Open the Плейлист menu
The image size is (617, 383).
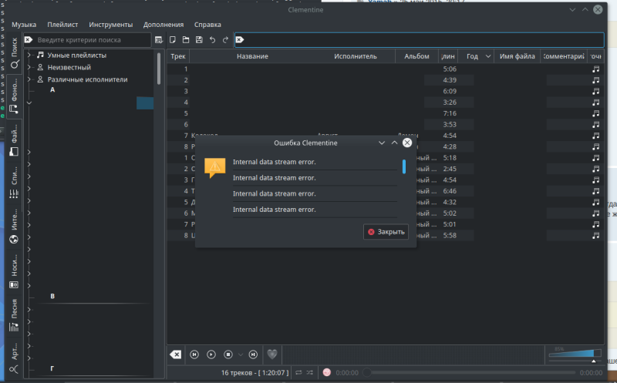(x=62, y=25)
